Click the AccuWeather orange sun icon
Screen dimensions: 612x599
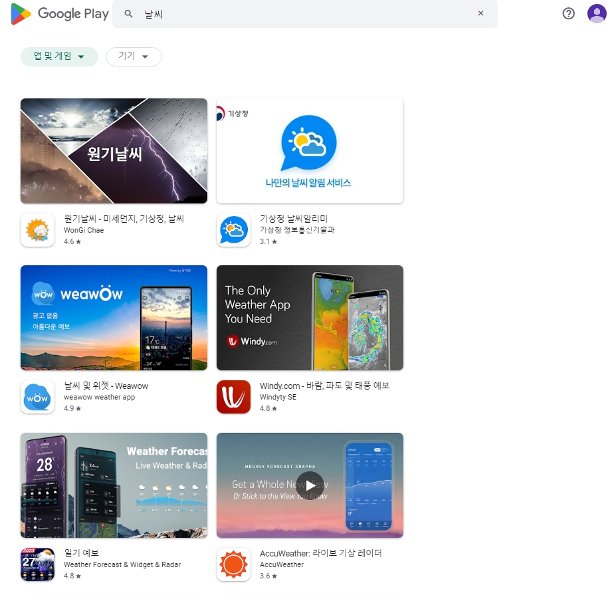point(233,564)
